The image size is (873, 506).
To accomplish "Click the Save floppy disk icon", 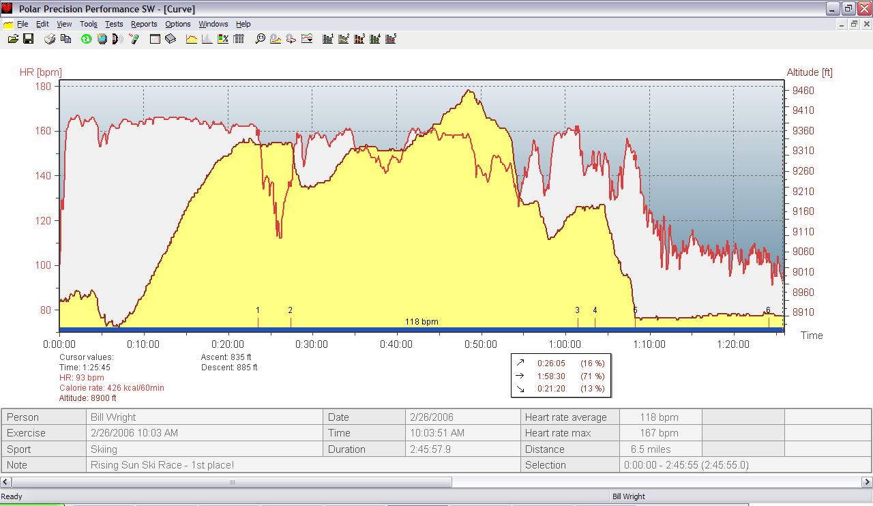I will 29,39.
